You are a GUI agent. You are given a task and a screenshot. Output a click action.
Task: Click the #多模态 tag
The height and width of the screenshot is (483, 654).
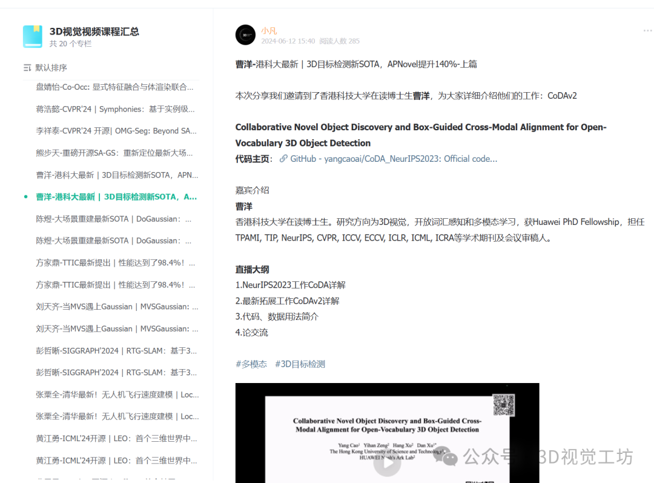point(251,364)
